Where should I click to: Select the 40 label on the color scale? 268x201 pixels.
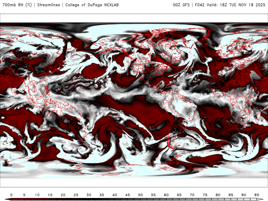[x=115, y=195]
